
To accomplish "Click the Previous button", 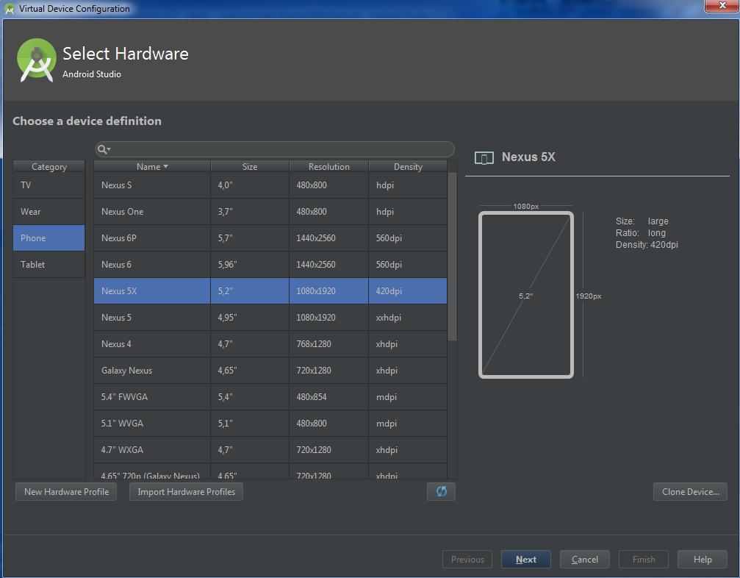I will click(467, 559).
